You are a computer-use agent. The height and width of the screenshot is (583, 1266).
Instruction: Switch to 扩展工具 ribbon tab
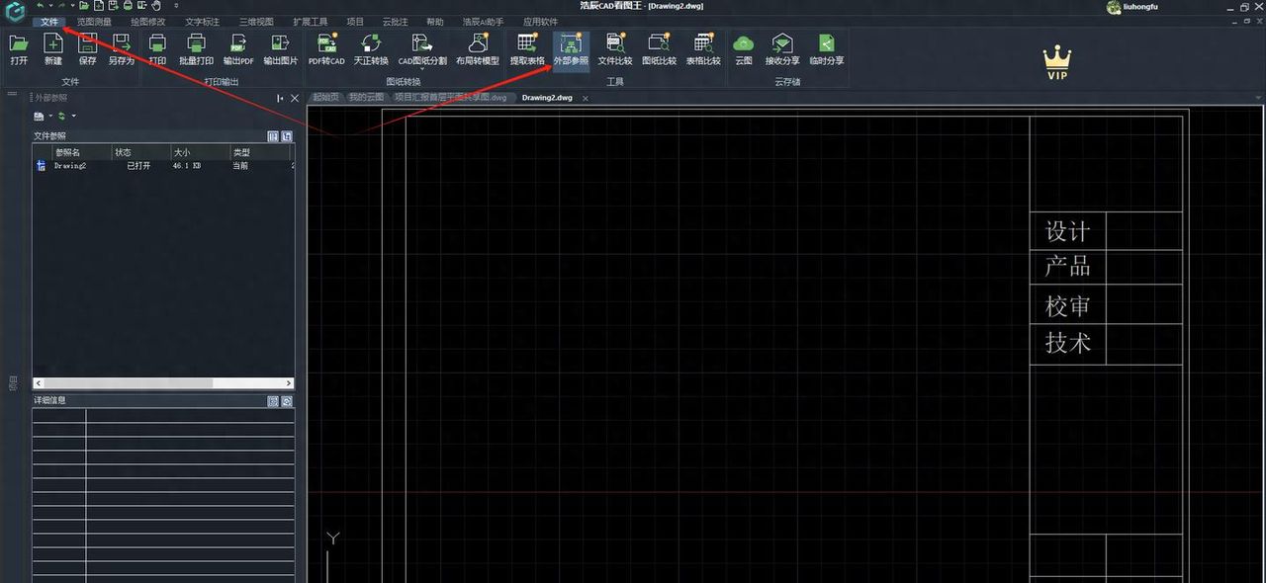[x=311, y=22]
